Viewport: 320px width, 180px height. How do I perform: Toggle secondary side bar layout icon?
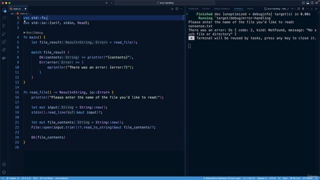point(312,3)
